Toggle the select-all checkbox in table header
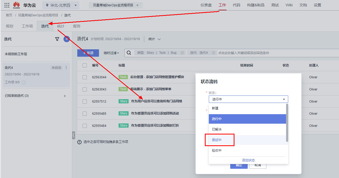This screenshot has width=339, height=178. click(x=85, y=65)
